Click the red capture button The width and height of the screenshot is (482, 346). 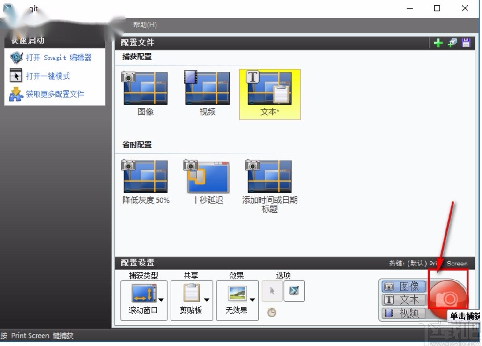pyautogui.click(x=448, y=298)
